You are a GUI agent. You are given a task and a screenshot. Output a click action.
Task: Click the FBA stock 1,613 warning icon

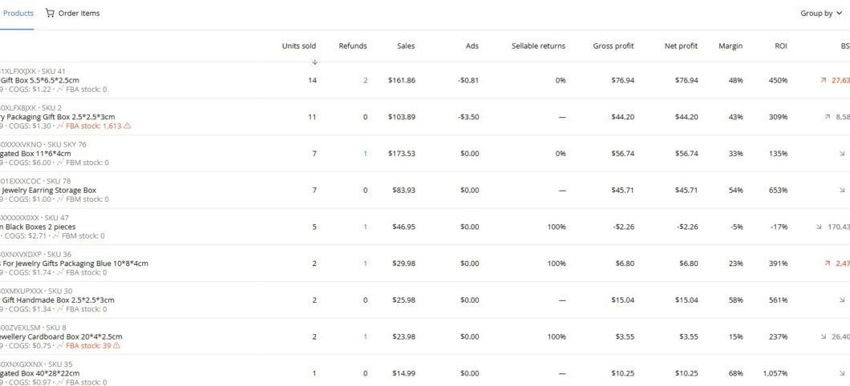(127, 126)
